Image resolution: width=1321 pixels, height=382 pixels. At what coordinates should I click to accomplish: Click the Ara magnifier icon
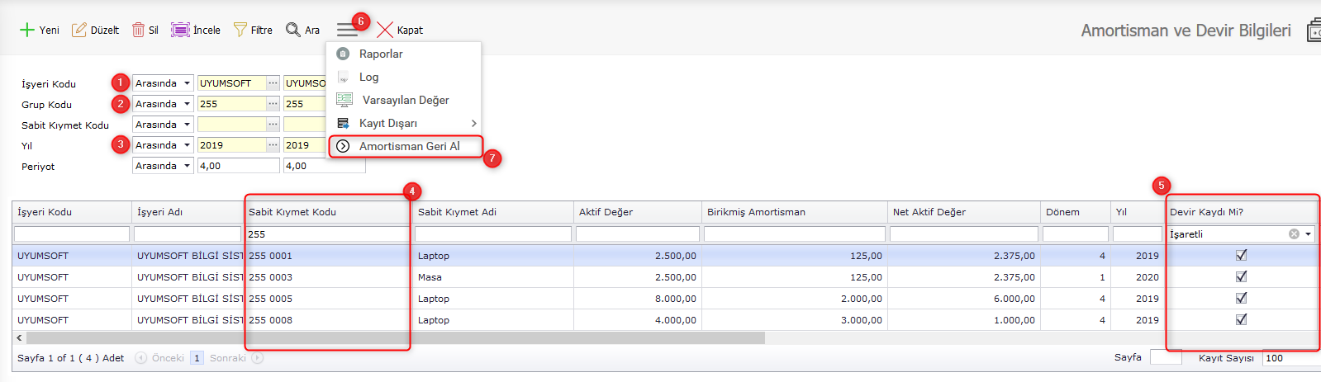click(x=293, y=30)
